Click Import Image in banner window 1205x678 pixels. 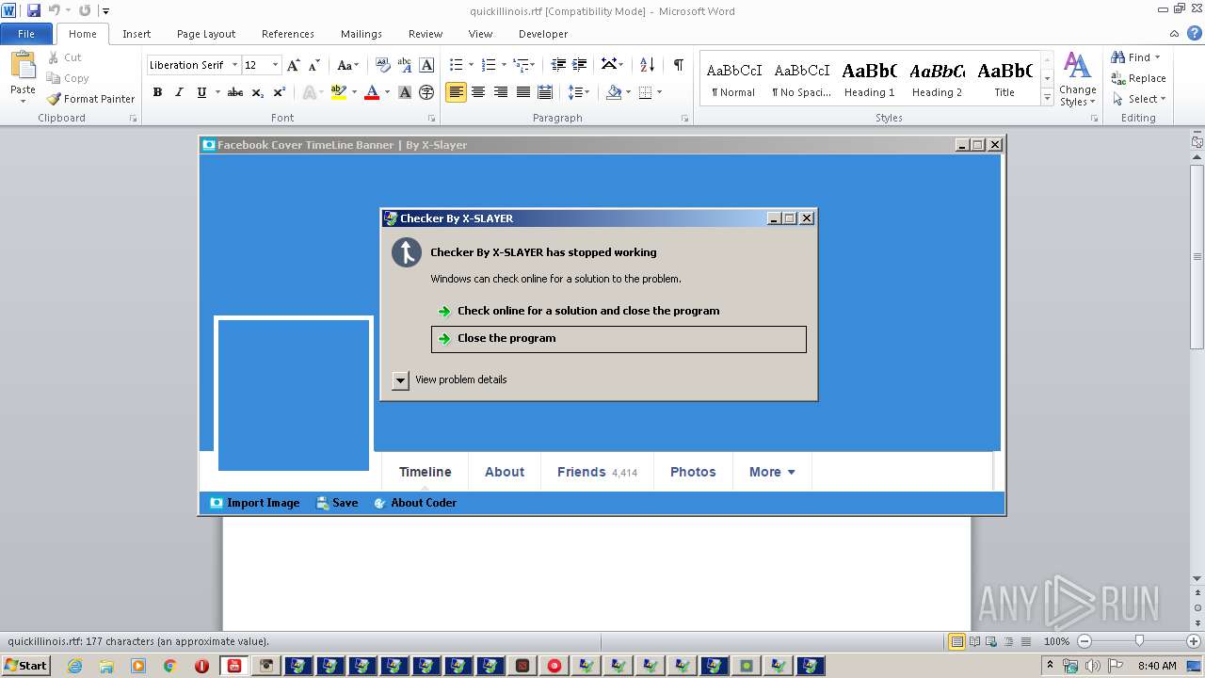pos(254,503)
